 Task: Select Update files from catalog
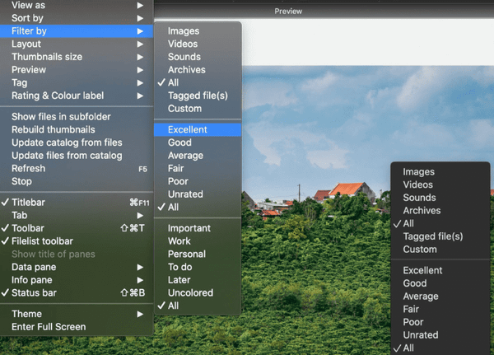point(77,156)
